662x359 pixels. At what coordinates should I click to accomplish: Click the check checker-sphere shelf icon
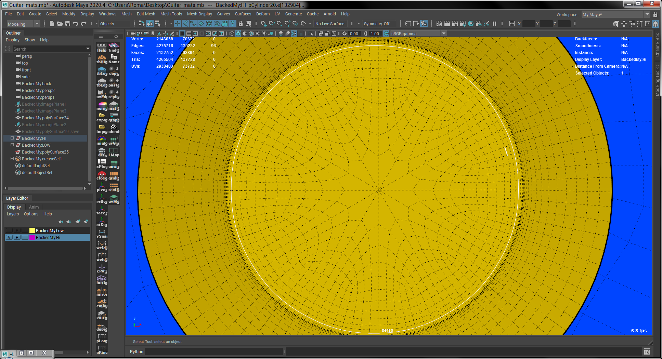pyautogui.click(x=114, y=129)
